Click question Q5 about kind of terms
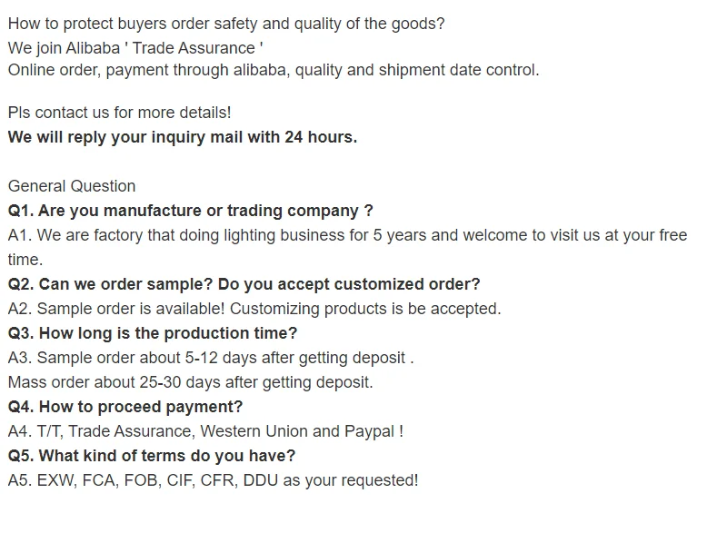 click(x=152, y=456)
